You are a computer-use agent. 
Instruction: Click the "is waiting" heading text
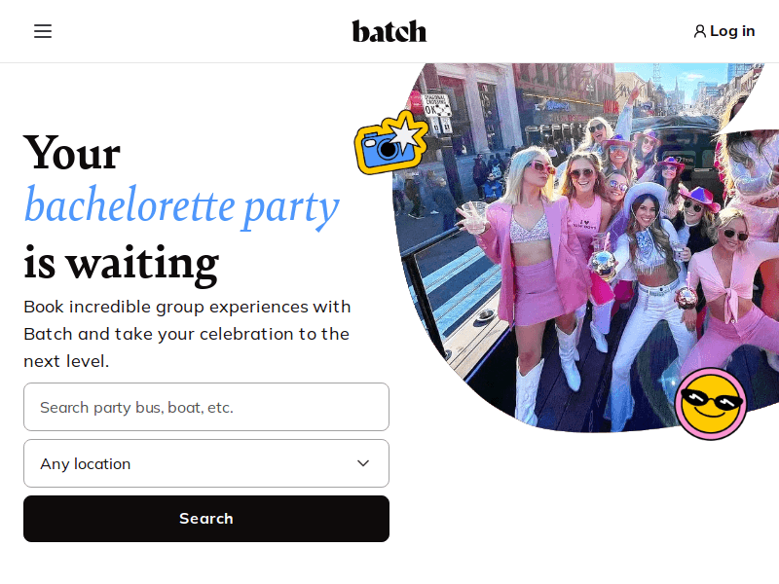121,262
